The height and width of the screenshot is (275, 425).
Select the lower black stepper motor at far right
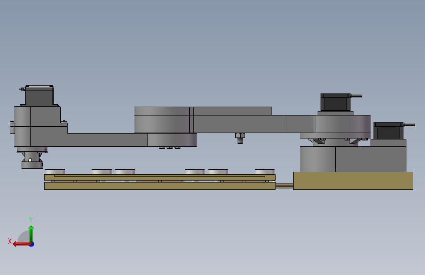pyautogui.click(x=389, y=131)
